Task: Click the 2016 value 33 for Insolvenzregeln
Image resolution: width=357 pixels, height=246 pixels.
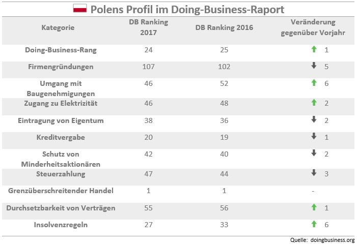Action: point(224,224)
